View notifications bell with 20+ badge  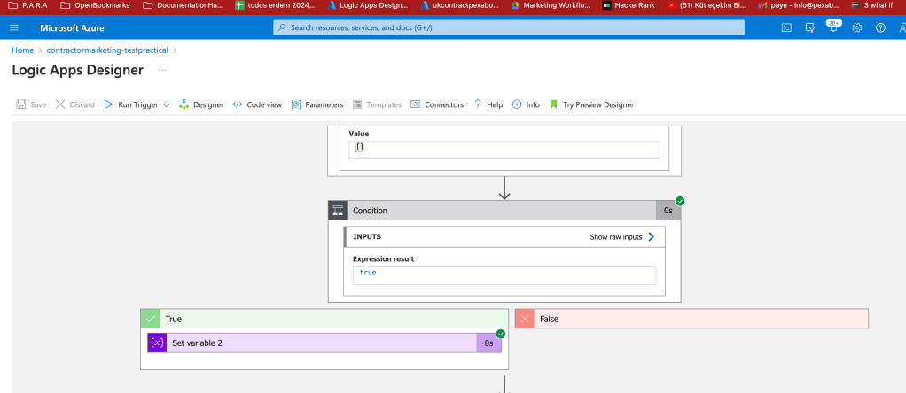point(833,27)
